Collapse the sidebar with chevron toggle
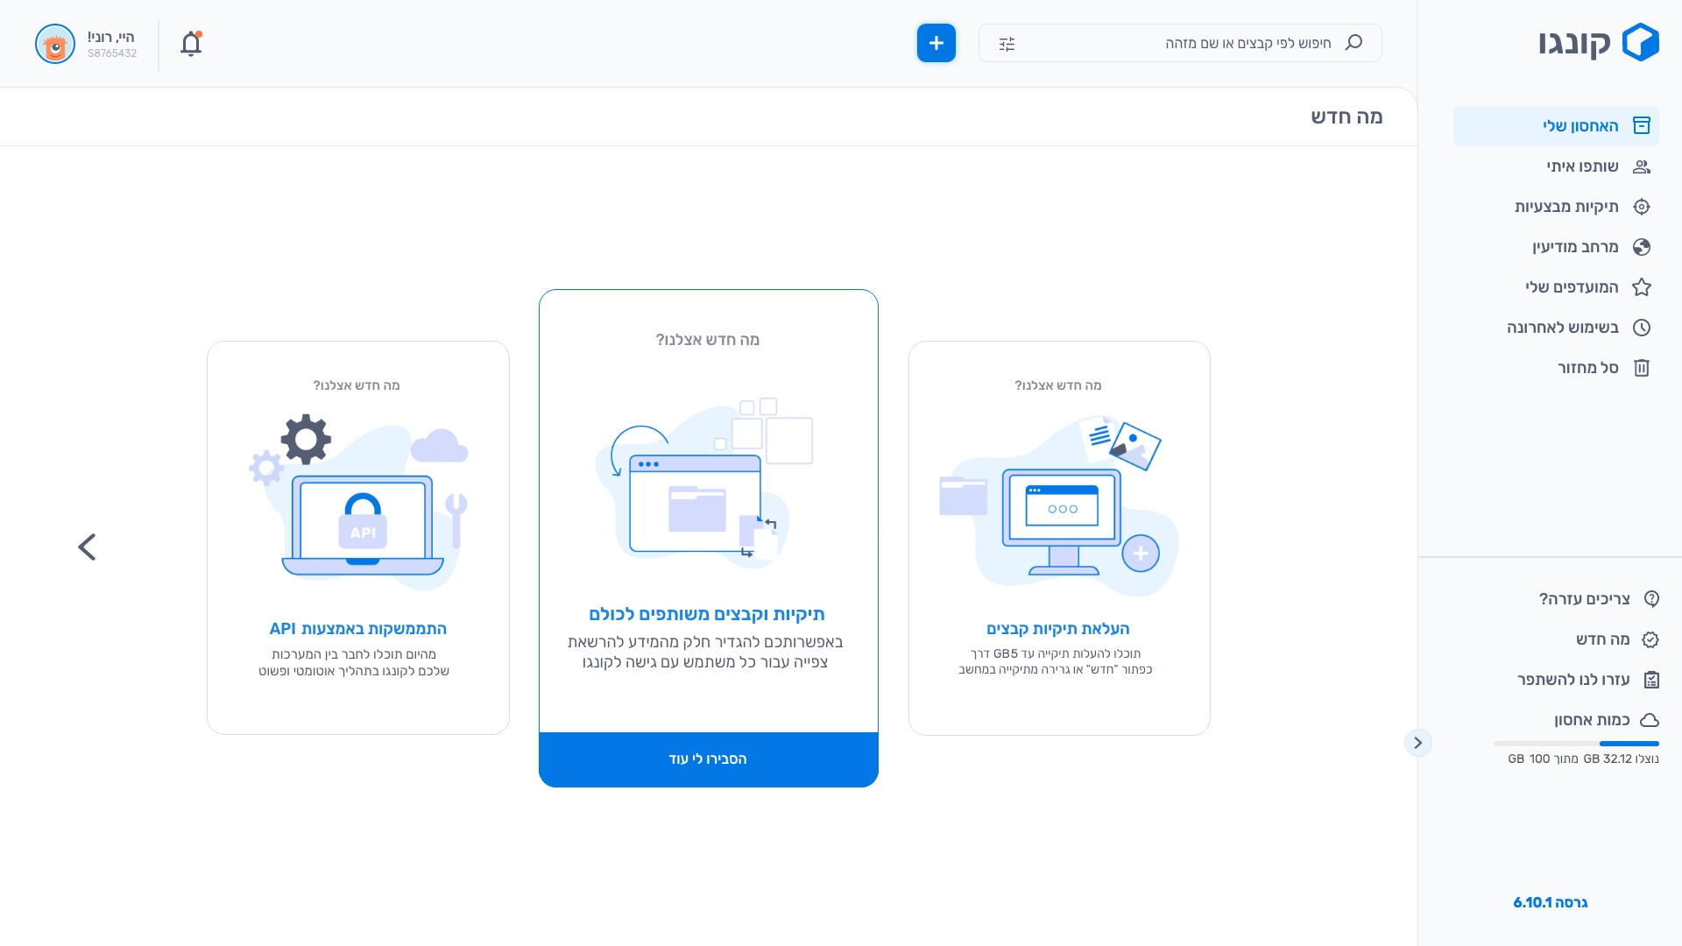 [x=1417, y=743]
